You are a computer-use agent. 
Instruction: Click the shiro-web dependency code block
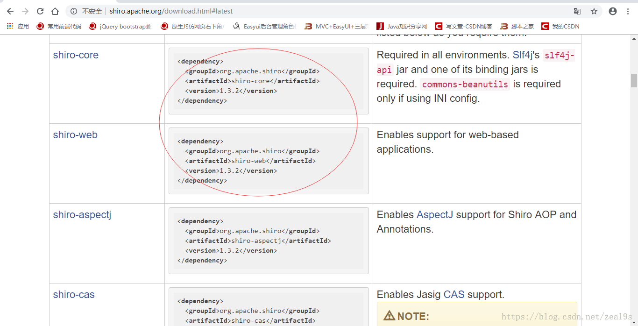click(269, 161)
